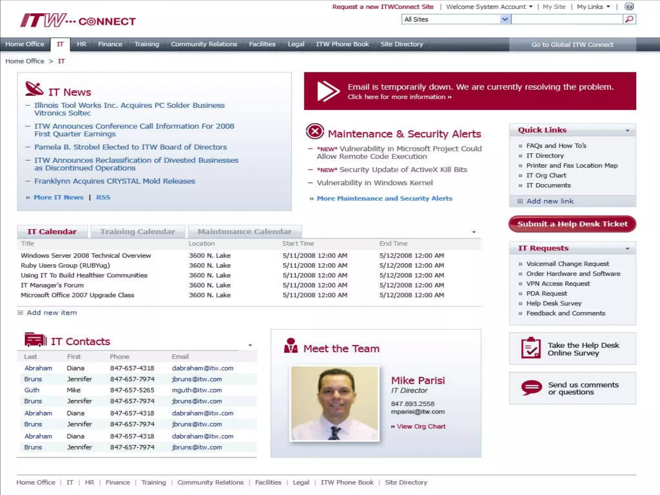Open the All Sites scope dropdown
The width and height of the screenshot is (660, 495).
click(x=505, y=19)
